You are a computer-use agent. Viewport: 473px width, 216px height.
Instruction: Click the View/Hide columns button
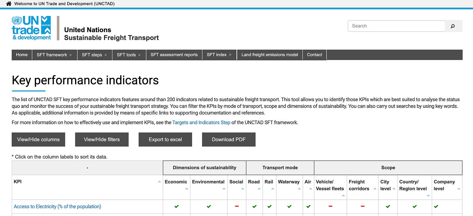coord(38,139)
